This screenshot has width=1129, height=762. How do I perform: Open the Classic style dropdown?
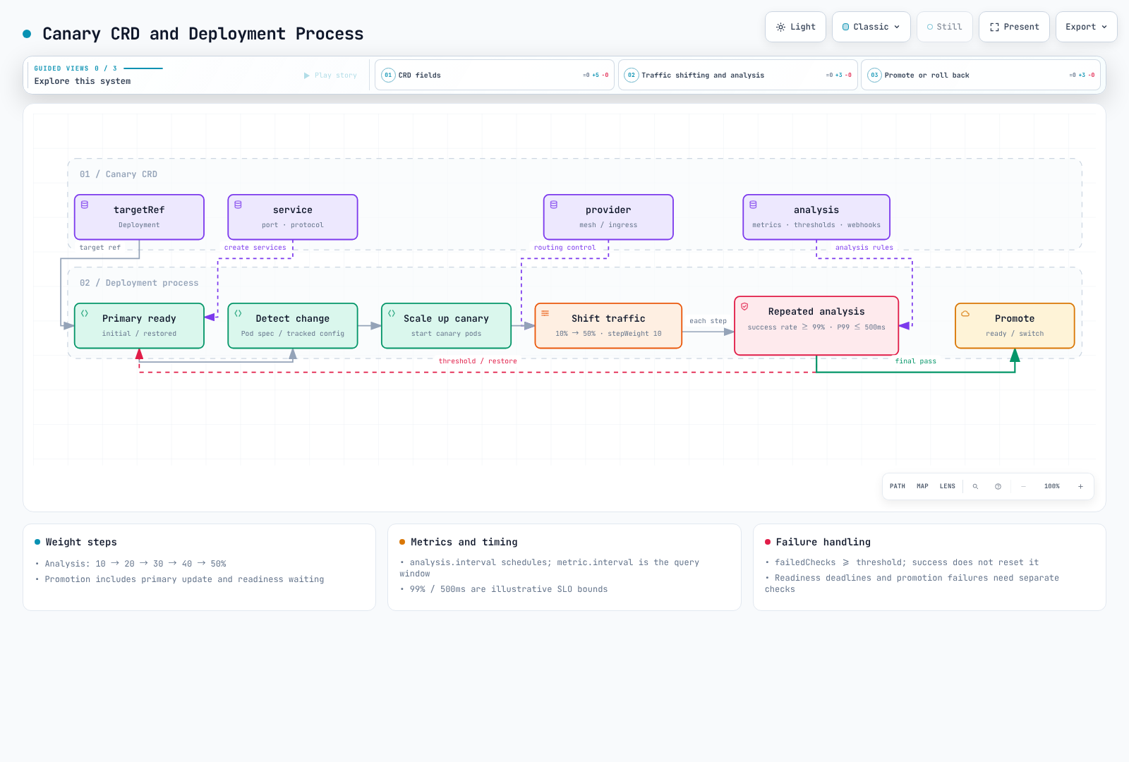coord(871,27)
